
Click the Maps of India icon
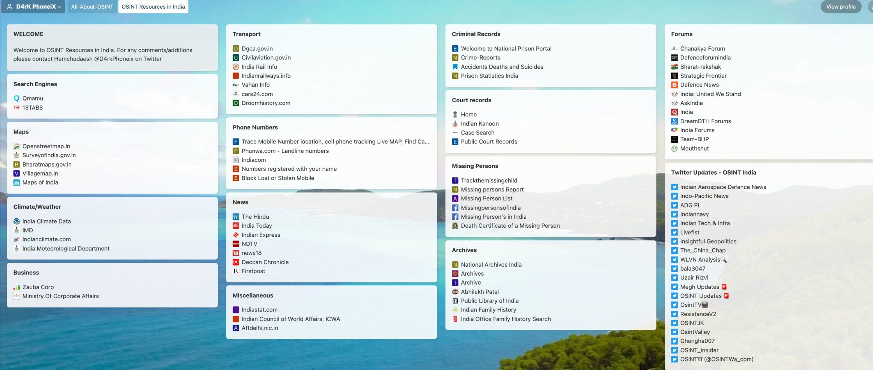17,183
